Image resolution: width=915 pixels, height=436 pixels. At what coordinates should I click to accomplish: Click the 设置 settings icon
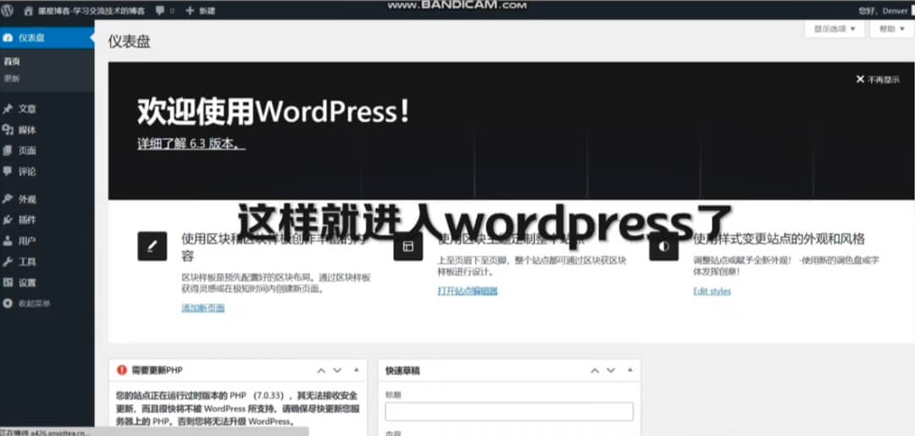[x=8, y=283]
